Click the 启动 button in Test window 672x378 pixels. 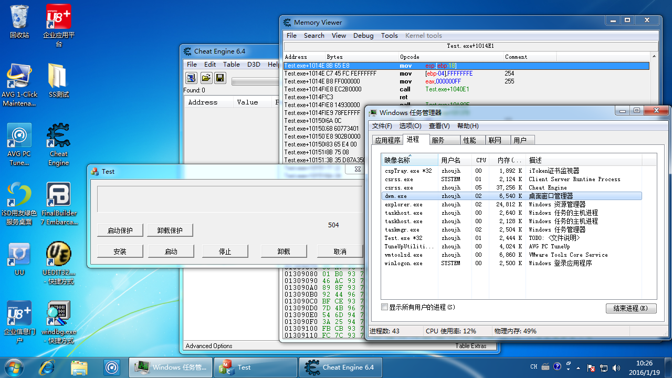pos(171,251)
